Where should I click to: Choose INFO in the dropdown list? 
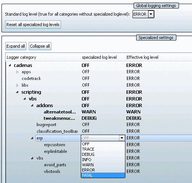[x=103, y=160]
